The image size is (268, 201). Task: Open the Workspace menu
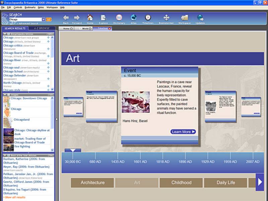52,7
